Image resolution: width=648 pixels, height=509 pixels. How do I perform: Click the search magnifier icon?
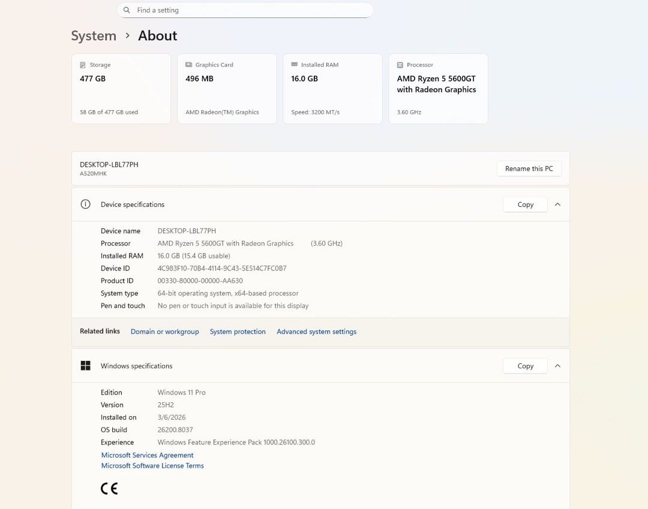pos(127,10)
